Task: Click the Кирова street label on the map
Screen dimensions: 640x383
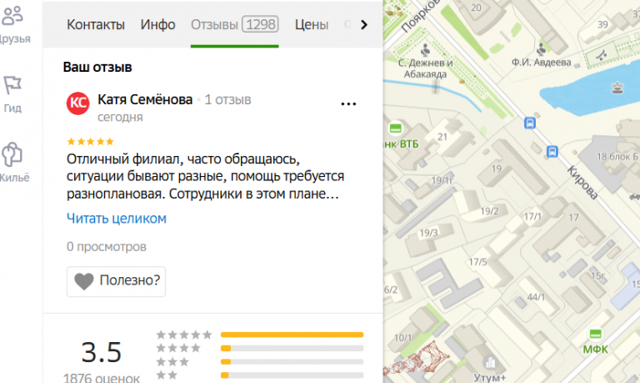Action: (x=582, y=183)
